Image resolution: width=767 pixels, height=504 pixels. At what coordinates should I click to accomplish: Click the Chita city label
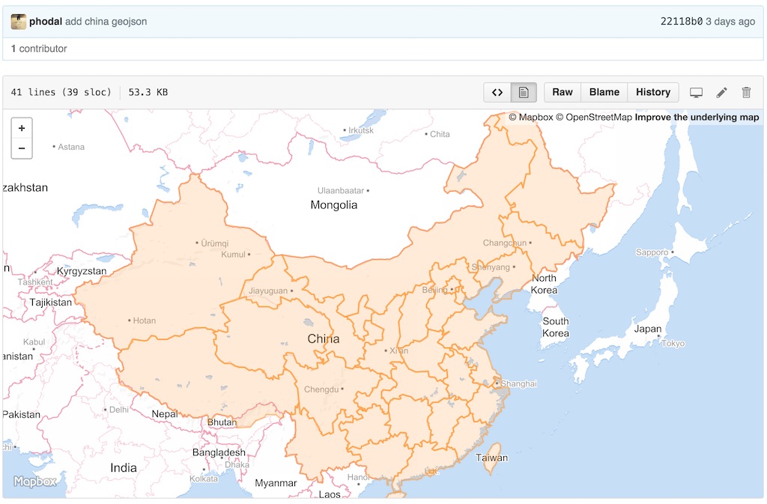tap(440, 135)
